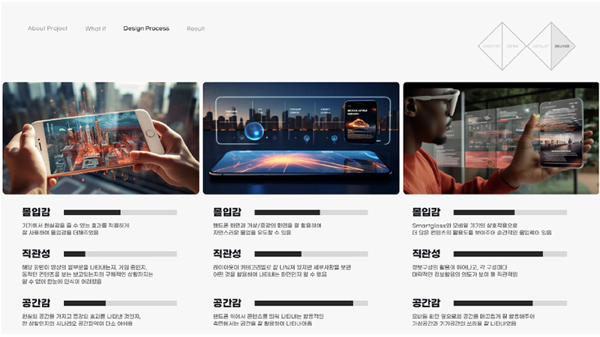
Task: Click the 공간감 rating bar in middle column
Action: pos(311,303)
